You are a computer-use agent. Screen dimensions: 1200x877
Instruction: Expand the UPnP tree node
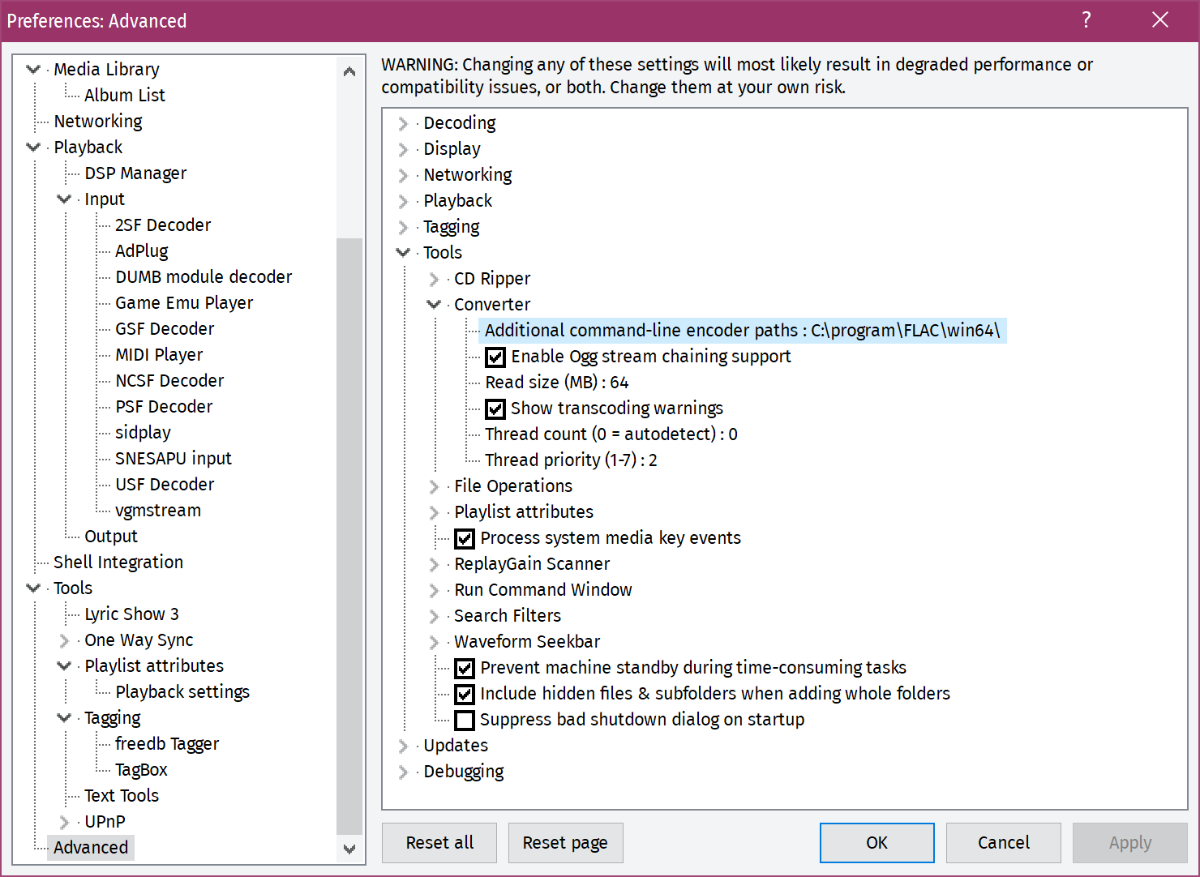(64, 822)
